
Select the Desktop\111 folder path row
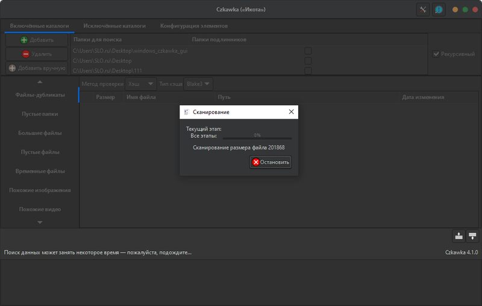pos(249,70)
